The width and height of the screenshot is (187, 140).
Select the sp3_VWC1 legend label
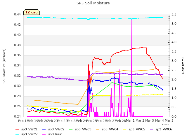coord(29,129)
